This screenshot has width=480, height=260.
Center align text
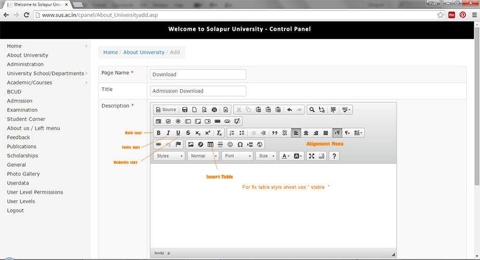click(306, 133)
